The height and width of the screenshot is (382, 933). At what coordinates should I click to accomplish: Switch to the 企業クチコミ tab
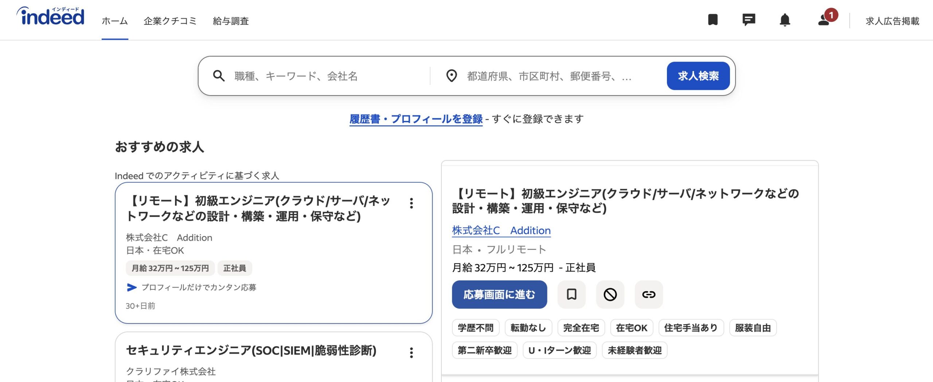[x=170, y=21]
